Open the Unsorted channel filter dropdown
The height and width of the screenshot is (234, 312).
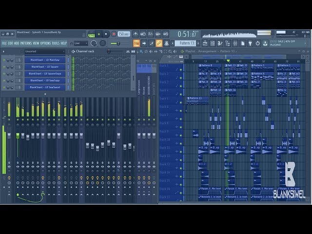click(45, 51)
